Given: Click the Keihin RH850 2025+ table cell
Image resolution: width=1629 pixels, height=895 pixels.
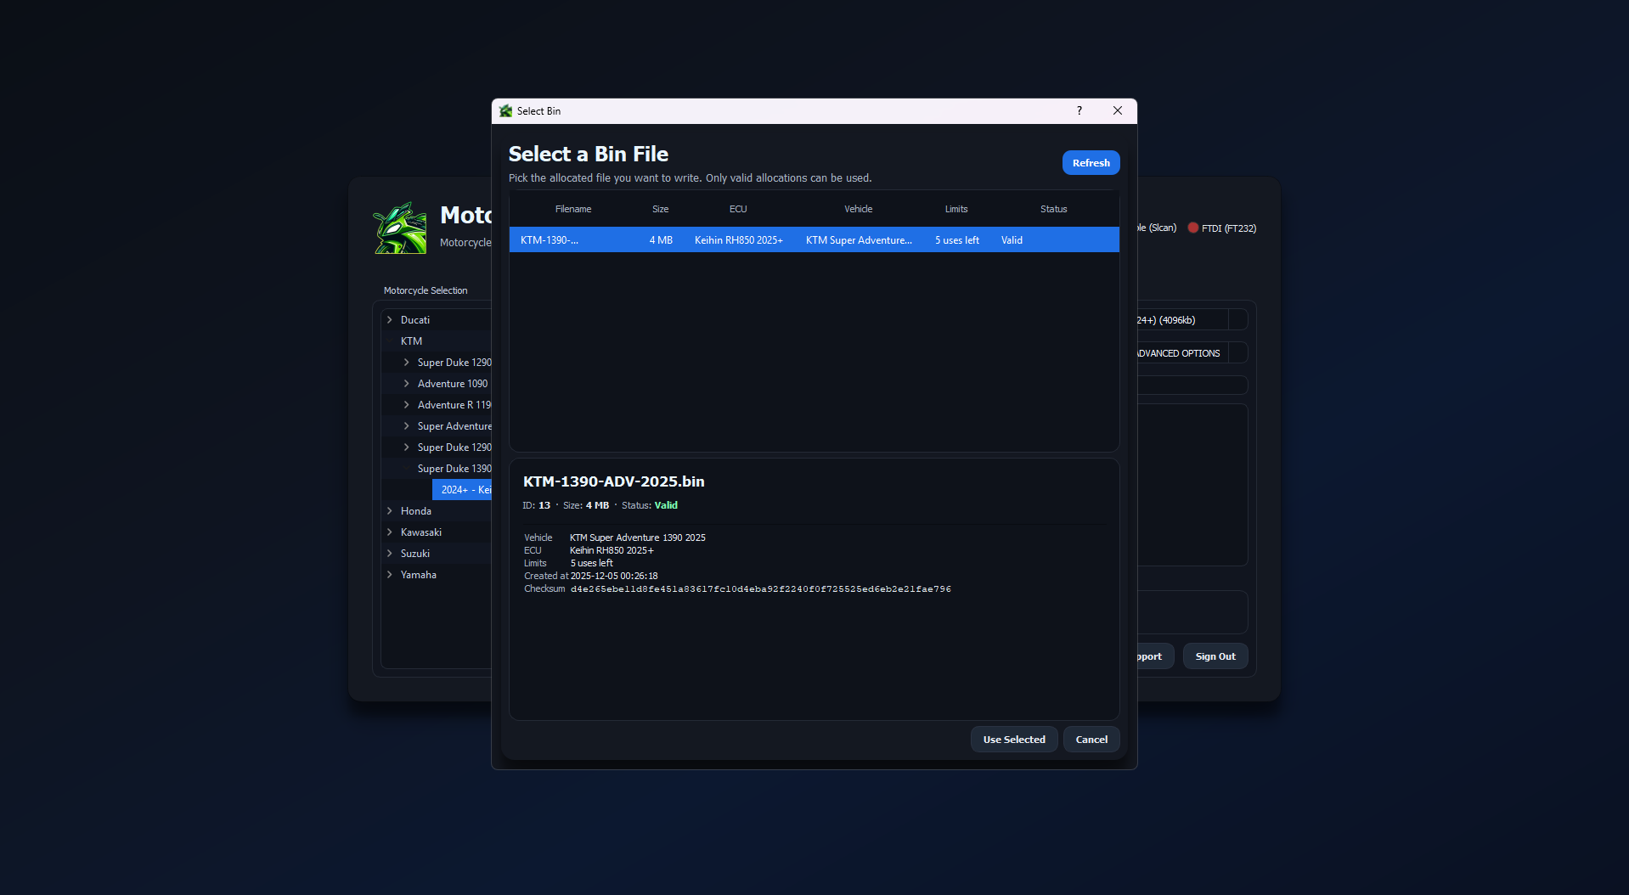Looking at the screenshot, I should [739, 240].
